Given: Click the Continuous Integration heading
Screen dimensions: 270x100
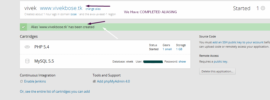Looking at the screenshot, I should point(38,75).
